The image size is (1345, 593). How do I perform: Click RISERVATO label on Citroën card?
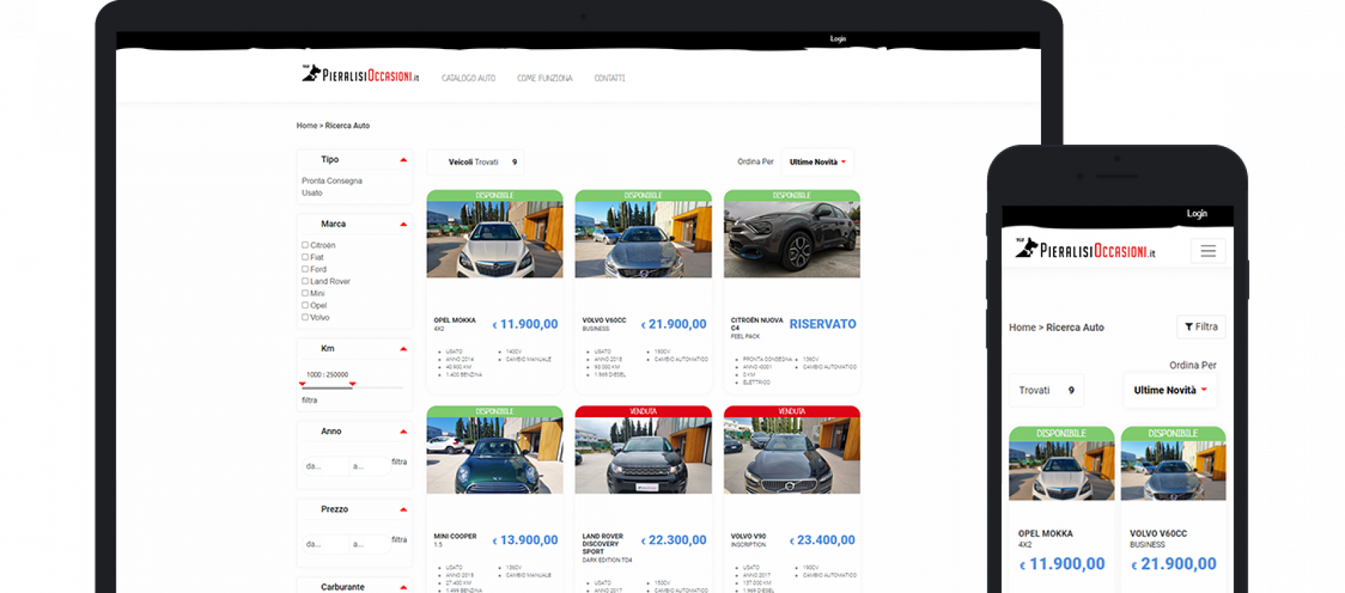point(822,324)
